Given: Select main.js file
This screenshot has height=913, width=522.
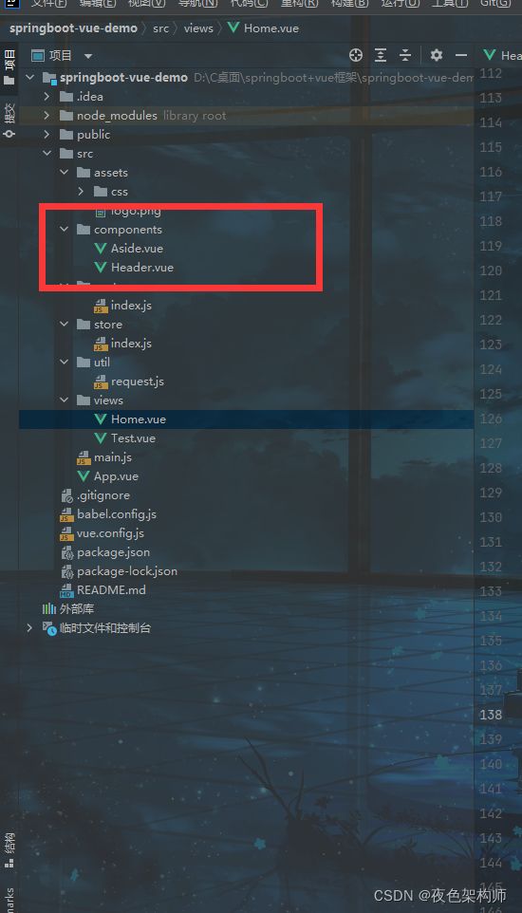Looking at the screenshot, I should (113, 457).
